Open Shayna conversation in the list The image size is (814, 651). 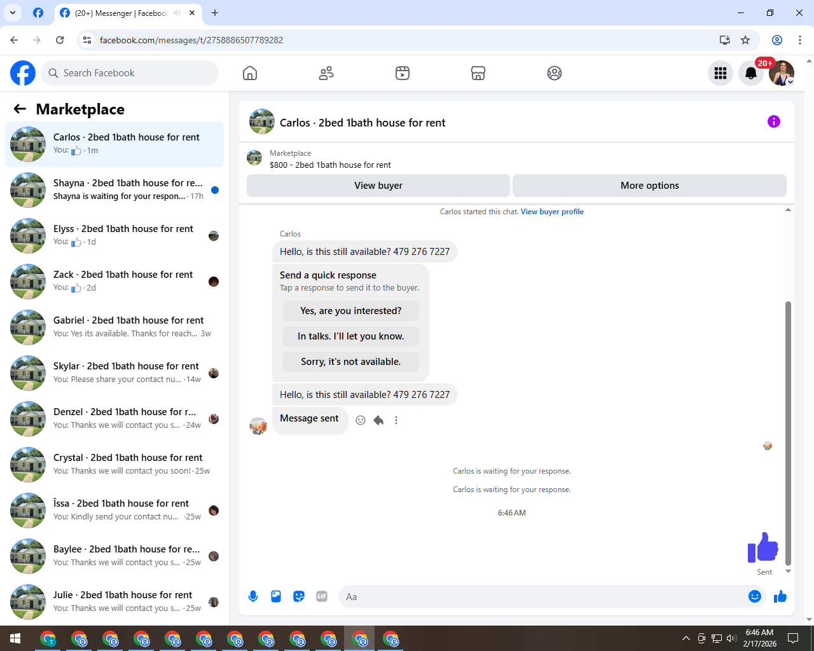114,190
